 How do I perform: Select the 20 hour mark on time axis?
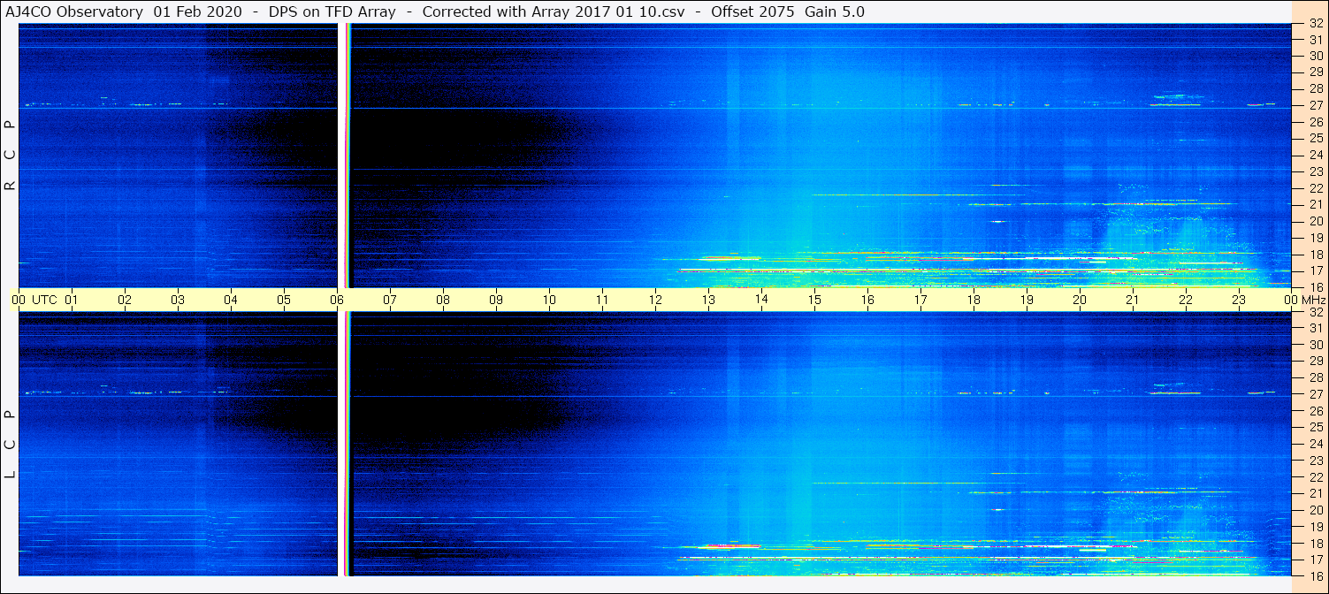(x=1080, y=300)
